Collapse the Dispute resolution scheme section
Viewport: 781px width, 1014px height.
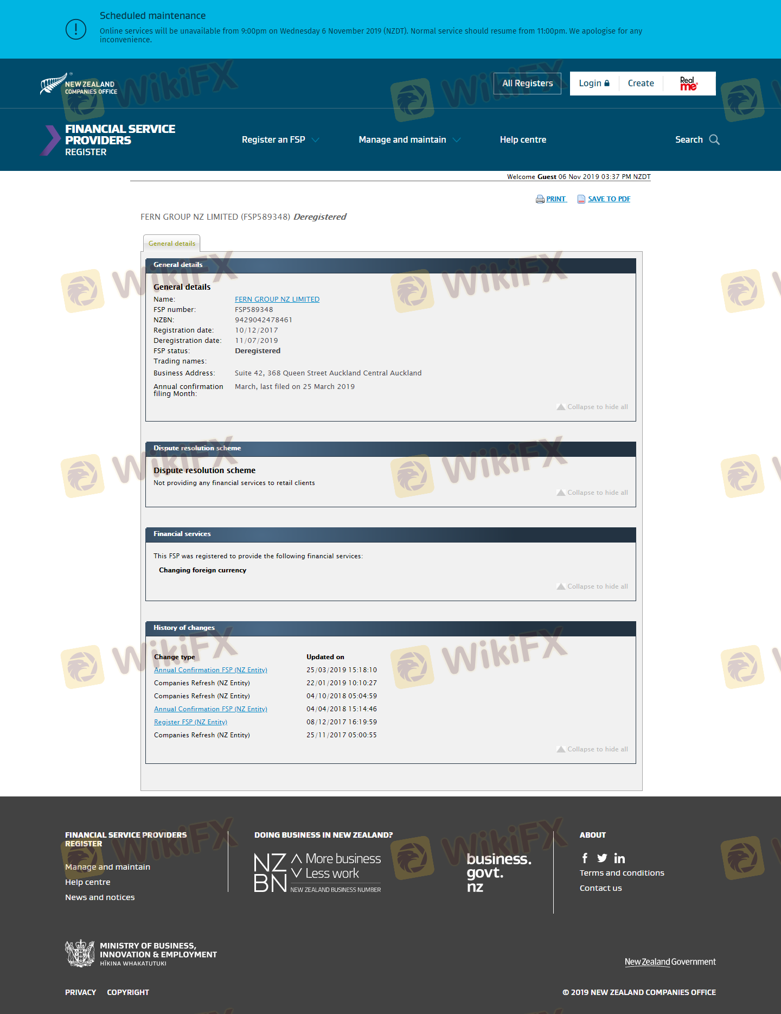(592, 493)
